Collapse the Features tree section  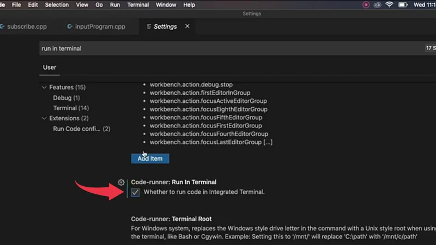coord(44,88)
